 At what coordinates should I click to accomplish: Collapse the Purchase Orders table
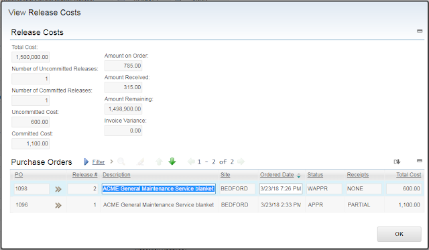(x=420, y=161)
